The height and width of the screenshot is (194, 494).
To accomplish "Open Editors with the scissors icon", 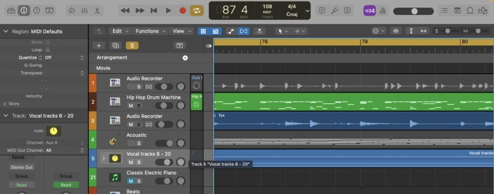I will [x=97, y=11].
